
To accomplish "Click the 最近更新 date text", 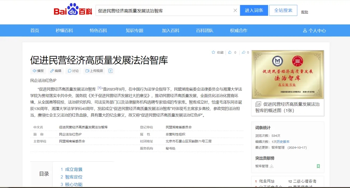I will pyautogui.click(x=281, y=147).
